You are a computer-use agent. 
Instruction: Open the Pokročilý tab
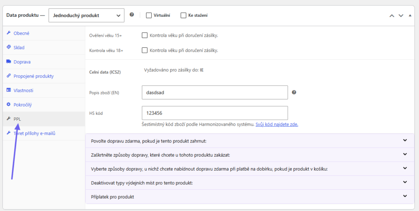coord(44,105)
